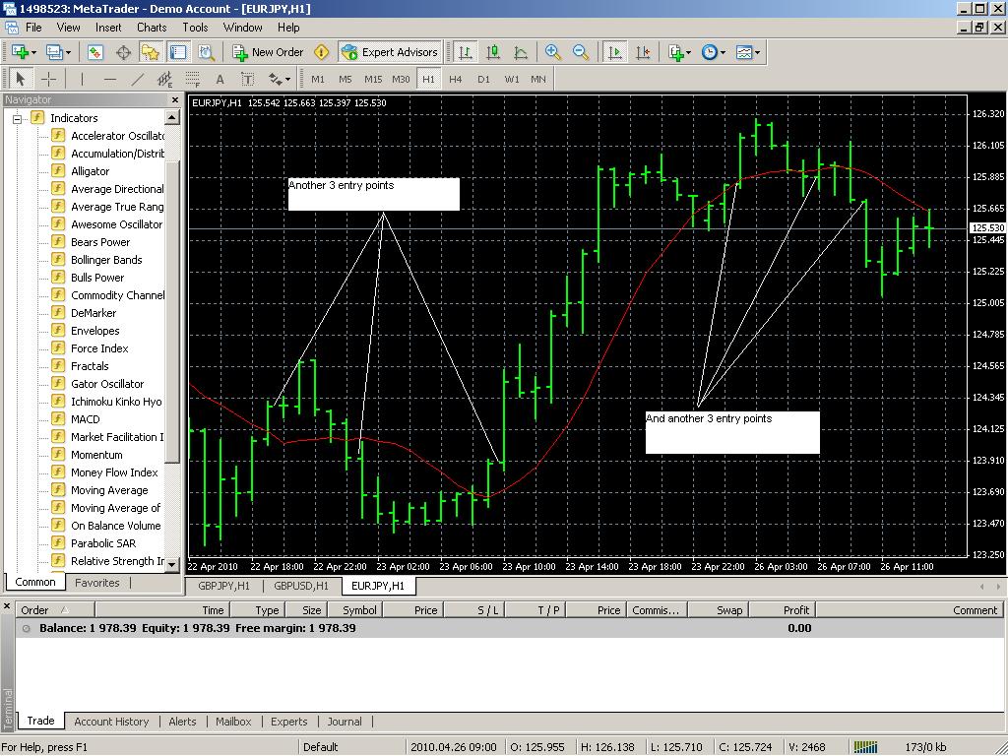Toggle the Chart Shift icon
The image size is (1008, 756).
(643, 52)
